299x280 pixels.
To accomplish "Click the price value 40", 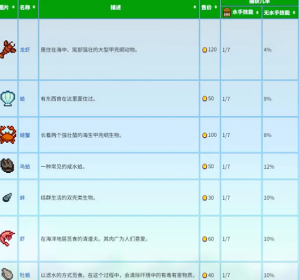I will 211,275.
